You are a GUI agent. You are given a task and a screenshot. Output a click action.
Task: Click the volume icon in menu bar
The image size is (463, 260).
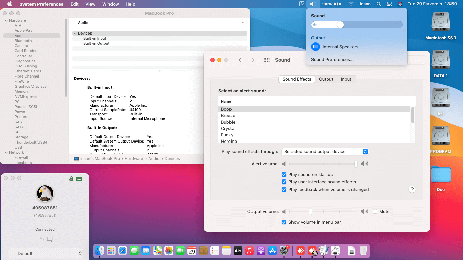pyautogui.click(x=313, y=4)
